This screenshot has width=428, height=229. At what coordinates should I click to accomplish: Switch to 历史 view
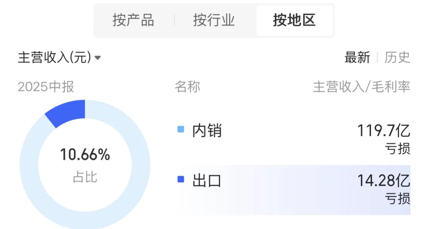(397, 57)
